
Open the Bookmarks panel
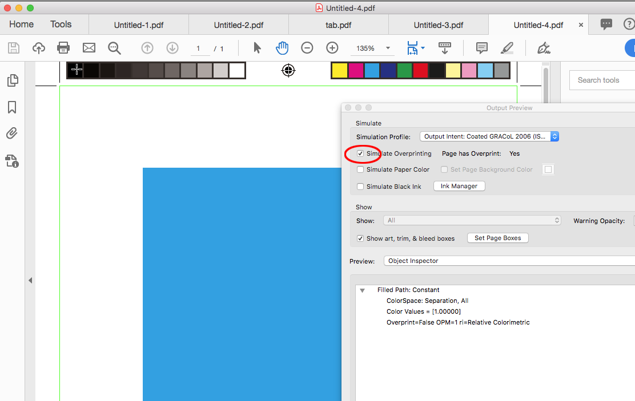pyautogui.click(x=12, y=107)
